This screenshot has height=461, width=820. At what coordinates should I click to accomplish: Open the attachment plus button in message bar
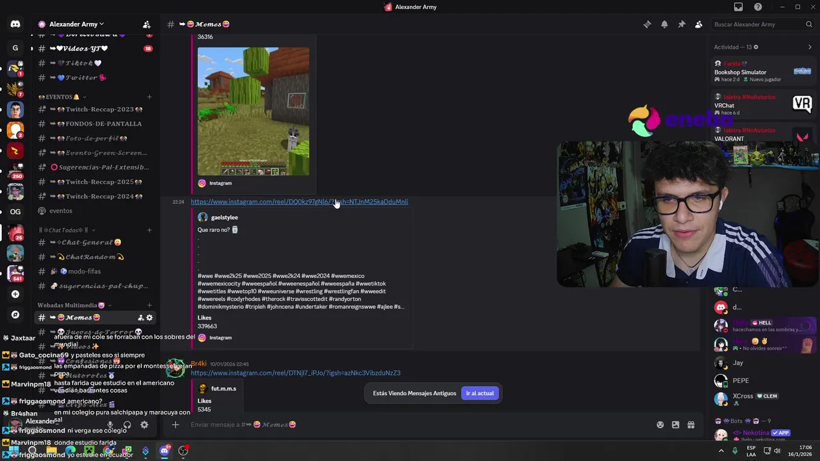click(175, 425)
